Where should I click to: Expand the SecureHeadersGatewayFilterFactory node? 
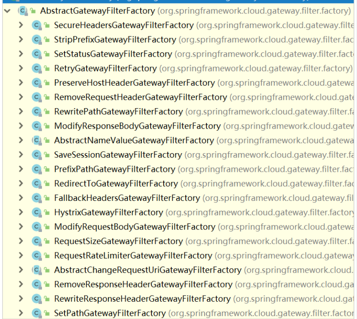click(21, 25)
